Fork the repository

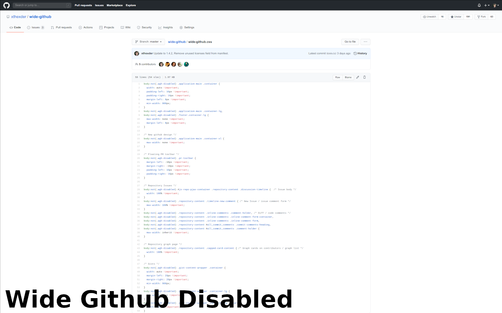[481, 16]
